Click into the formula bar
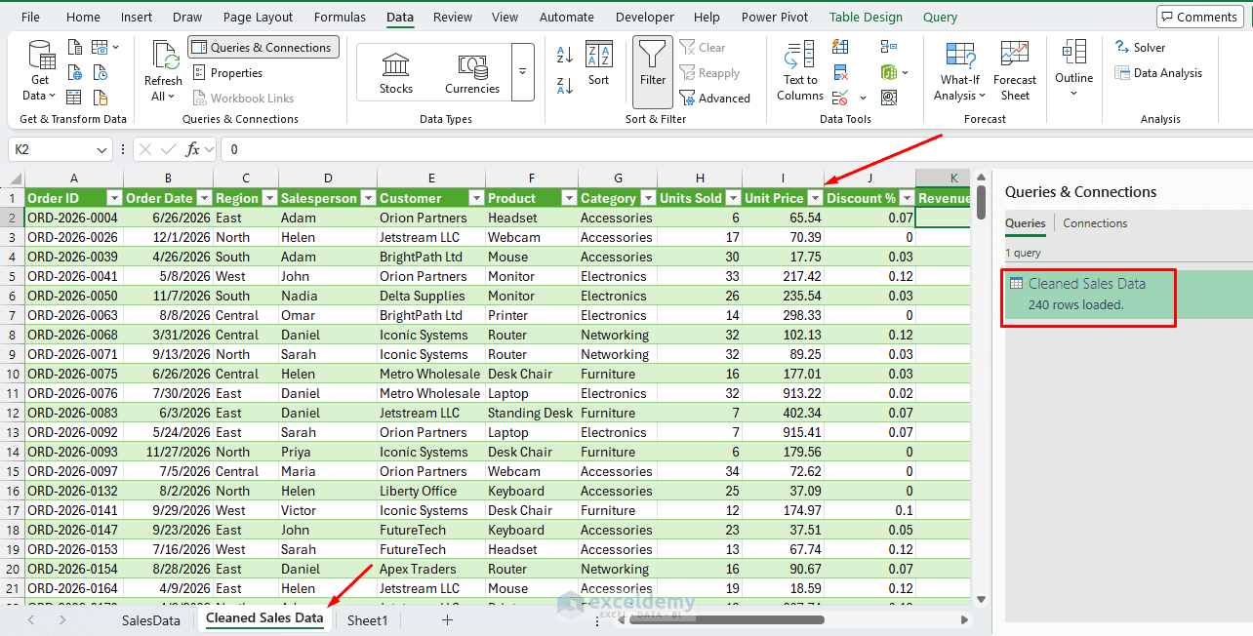Screen dimensions: 1253x636 tap(737, 149)
